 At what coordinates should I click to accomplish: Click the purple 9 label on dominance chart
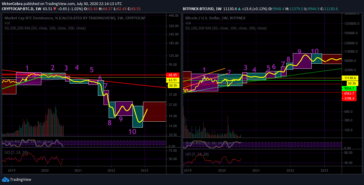pos(121,119)
